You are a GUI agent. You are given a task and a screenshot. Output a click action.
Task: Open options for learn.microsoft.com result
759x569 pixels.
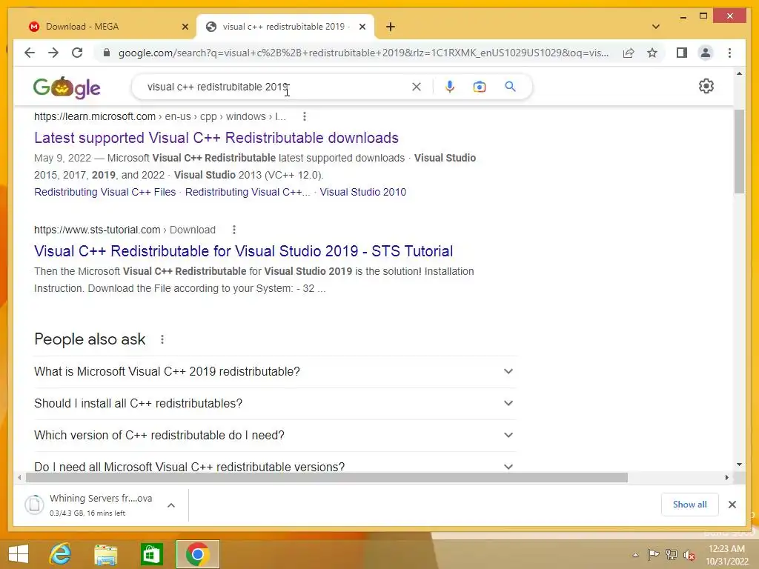pyautogui.click(x=304, y=116)
